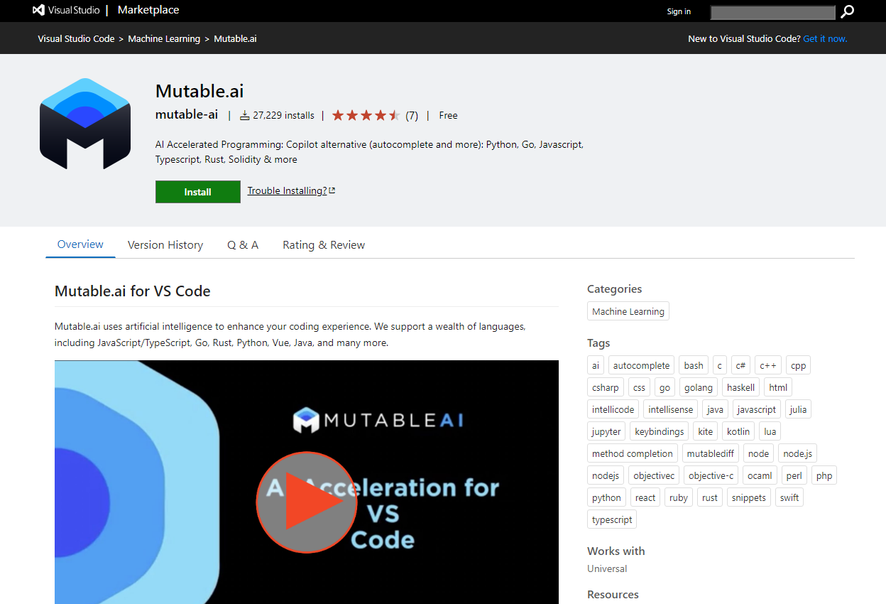This screenshot has width=886, height=604.
Task: Open the csharp tag
Action: (x=606, y=387)
